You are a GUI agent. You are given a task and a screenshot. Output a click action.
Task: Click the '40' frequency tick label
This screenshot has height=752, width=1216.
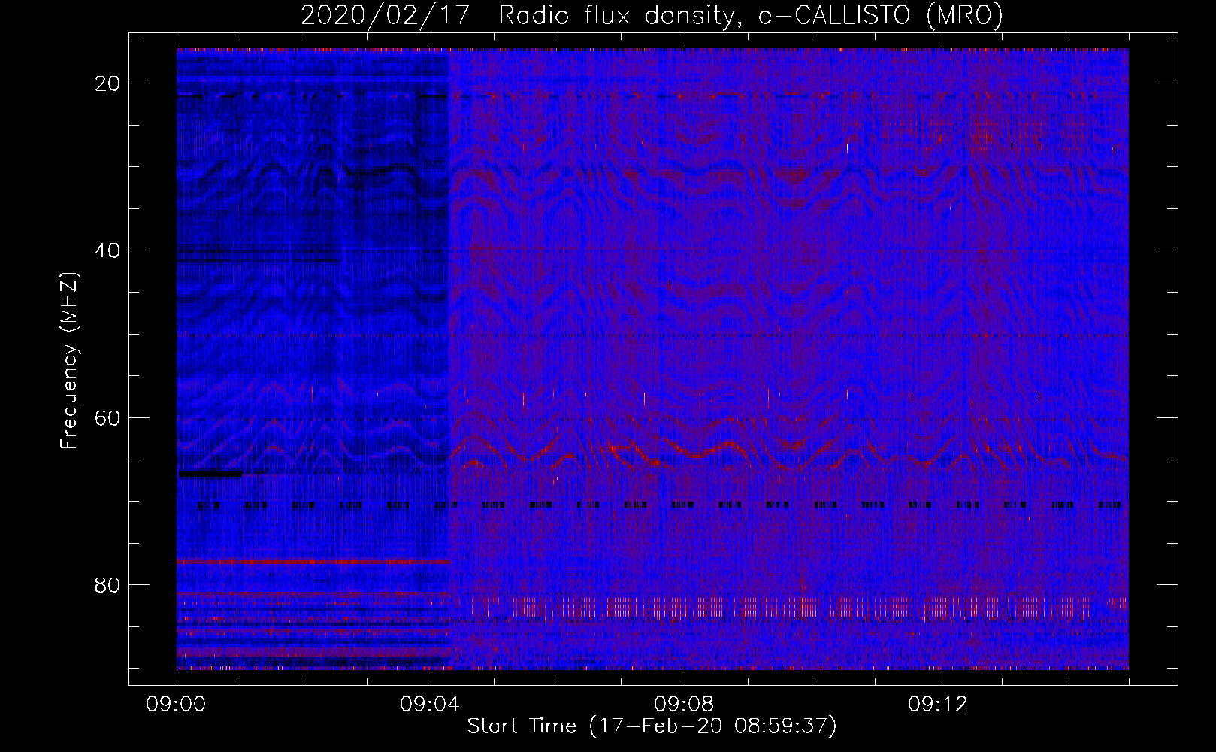coord(108,250)
